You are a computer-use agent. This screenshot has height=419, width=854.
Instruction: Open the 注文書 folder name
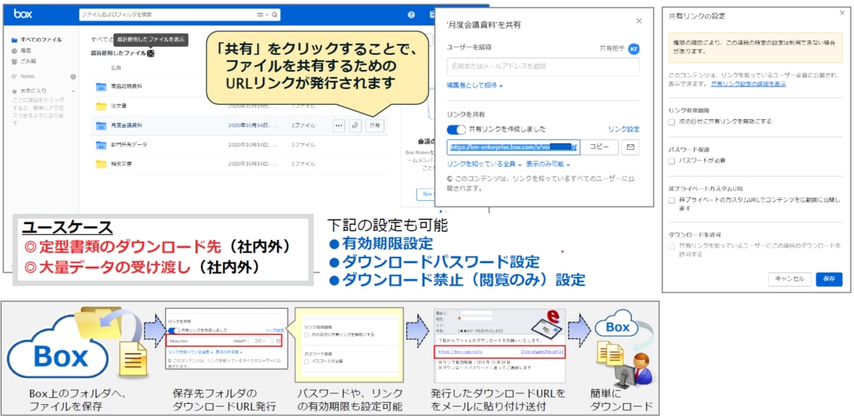click(x=120, y=106)
